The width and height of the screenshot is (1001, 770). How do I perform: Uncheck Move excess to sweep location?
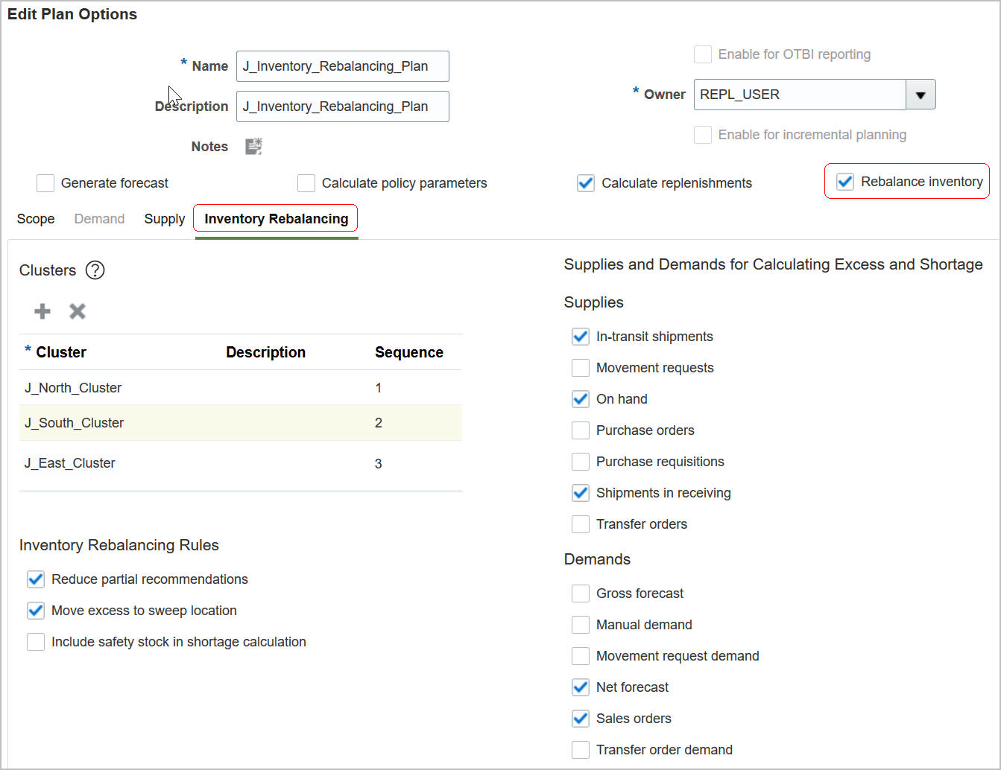pos(36,611)
